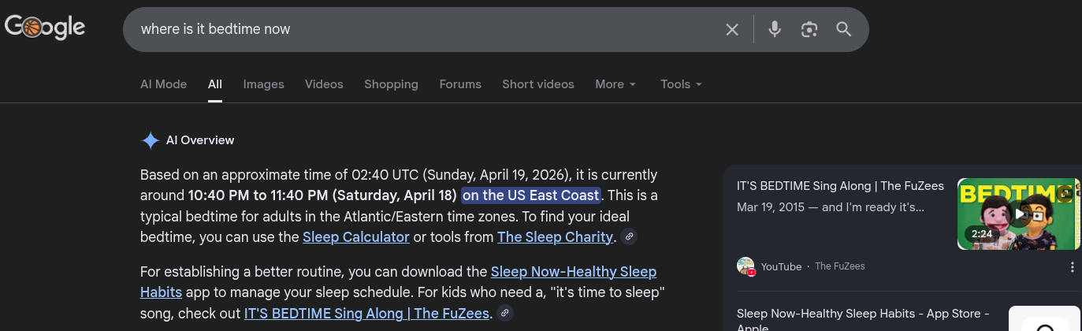Image resolution: width=1082 pixels, height=331 pixels.
Task: Switch to AI Mode tab
Action: [163, 84]
